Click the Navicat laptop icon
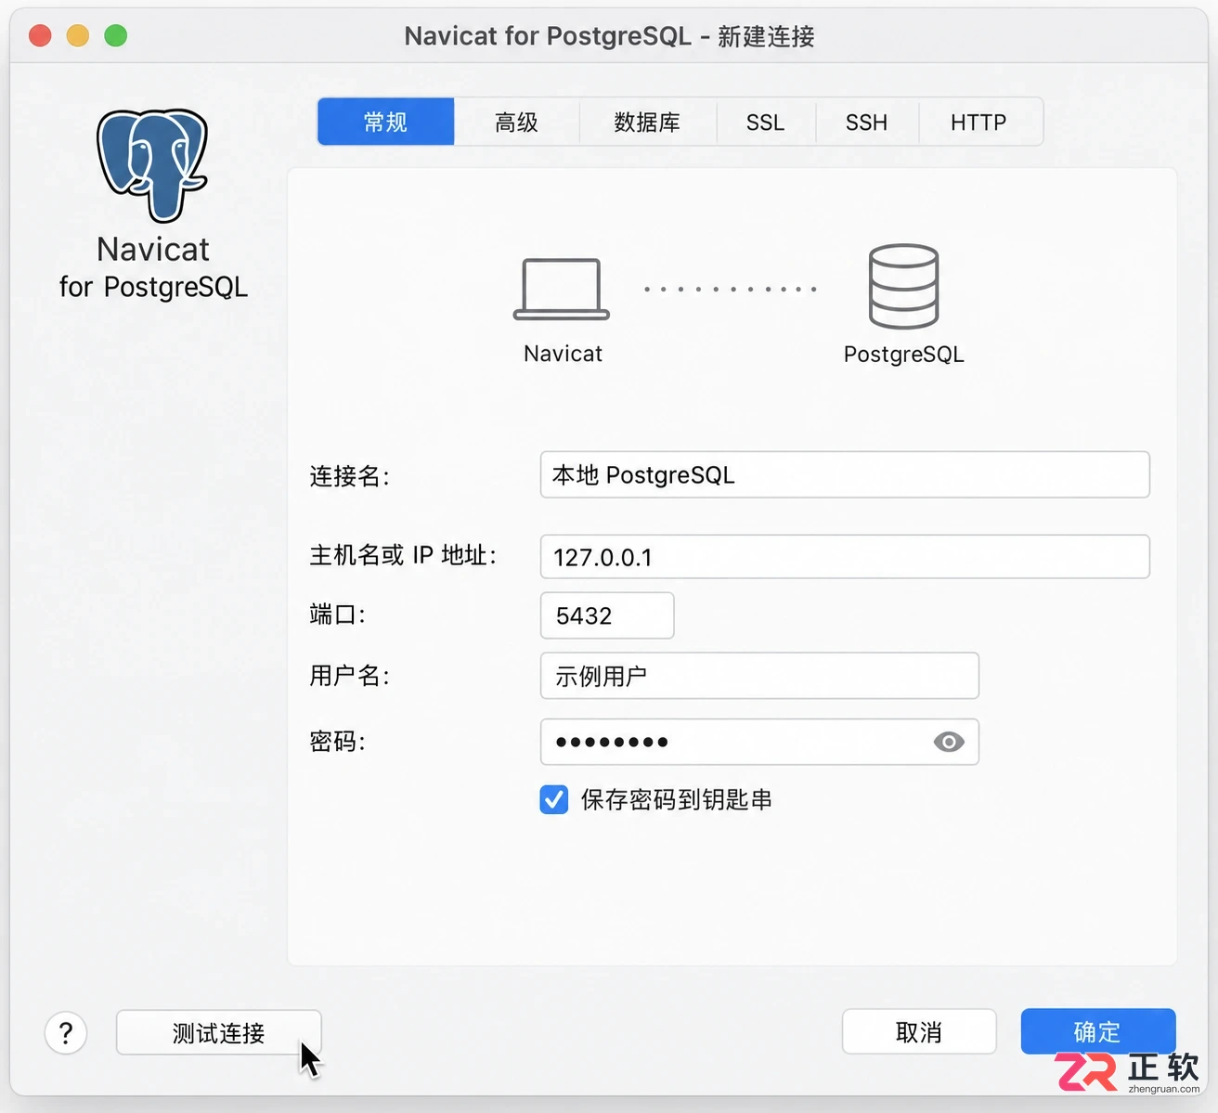The height and width of the screenshot is (1113, 1218). [562, 289]
